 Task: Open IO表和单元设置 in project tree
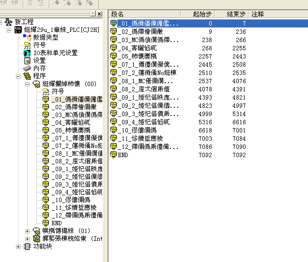[27, 53]
